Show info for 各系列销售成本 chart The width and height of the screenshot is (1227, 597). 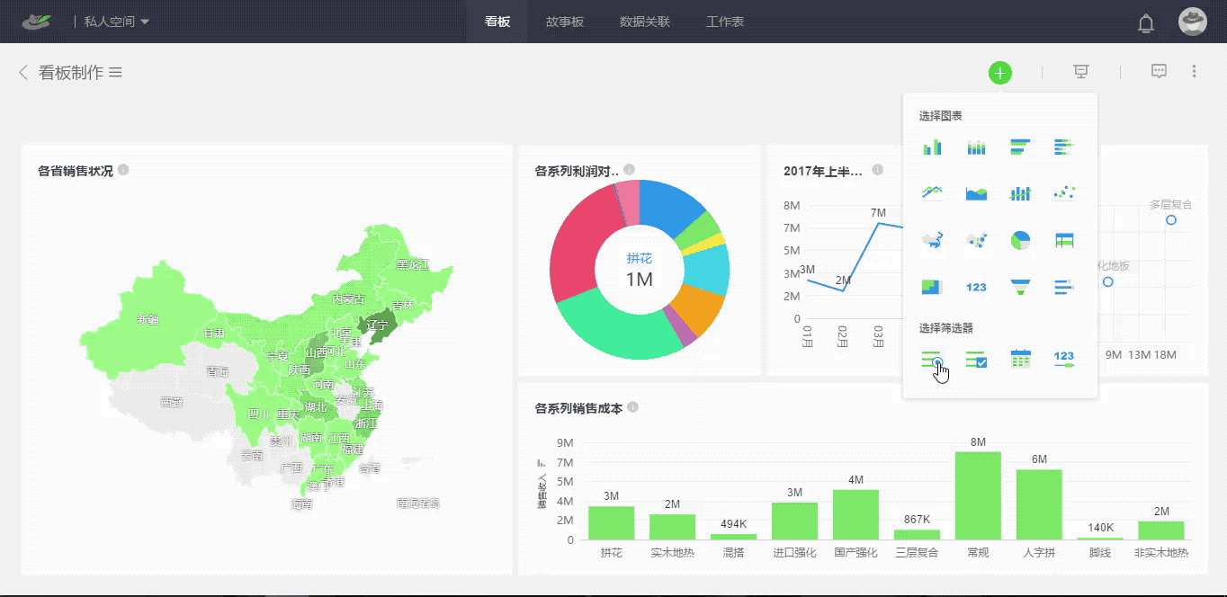[632, 407]
